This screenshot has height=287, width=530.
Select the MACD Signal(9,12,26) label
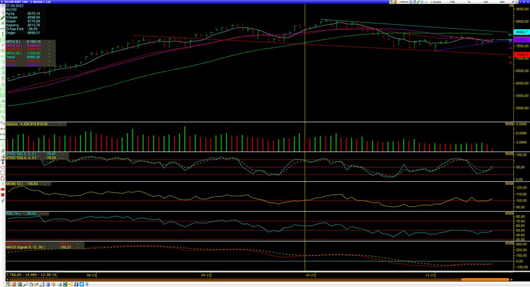[x=25, y=247]
